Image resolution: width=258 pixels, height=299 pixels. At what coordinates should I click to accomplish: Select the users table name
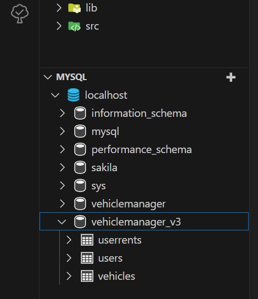tap(110, 258)
